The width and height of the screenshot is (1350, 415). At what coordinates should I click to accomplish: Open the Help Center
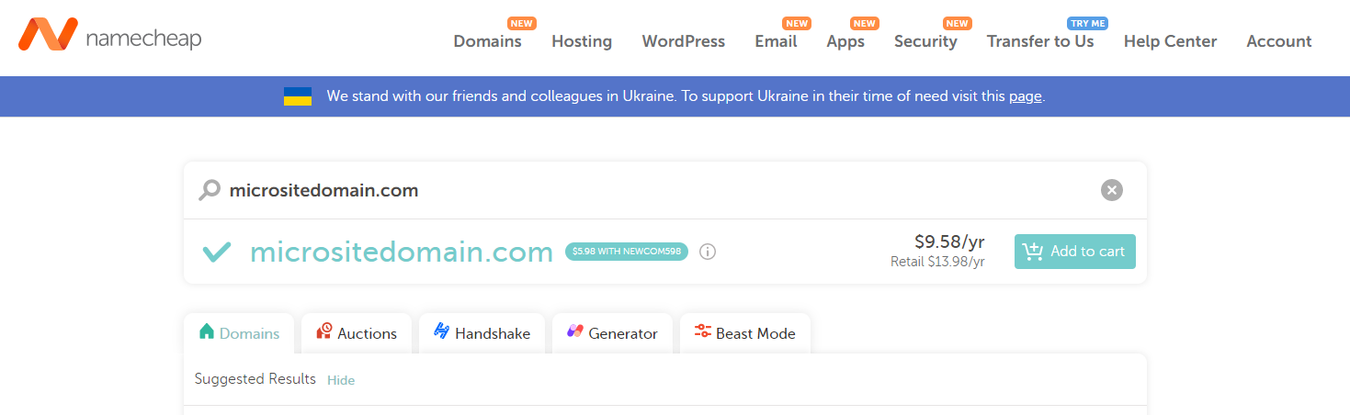click(1170, 41)
